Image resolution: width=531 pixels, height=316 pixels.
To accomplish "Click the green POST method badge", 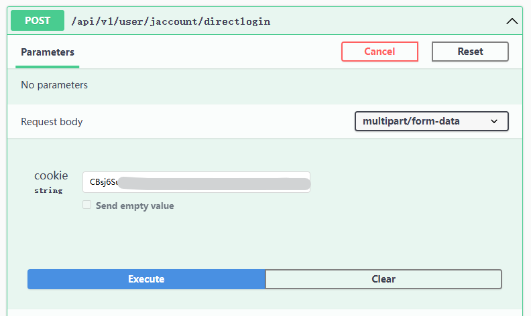I will 38,21.
